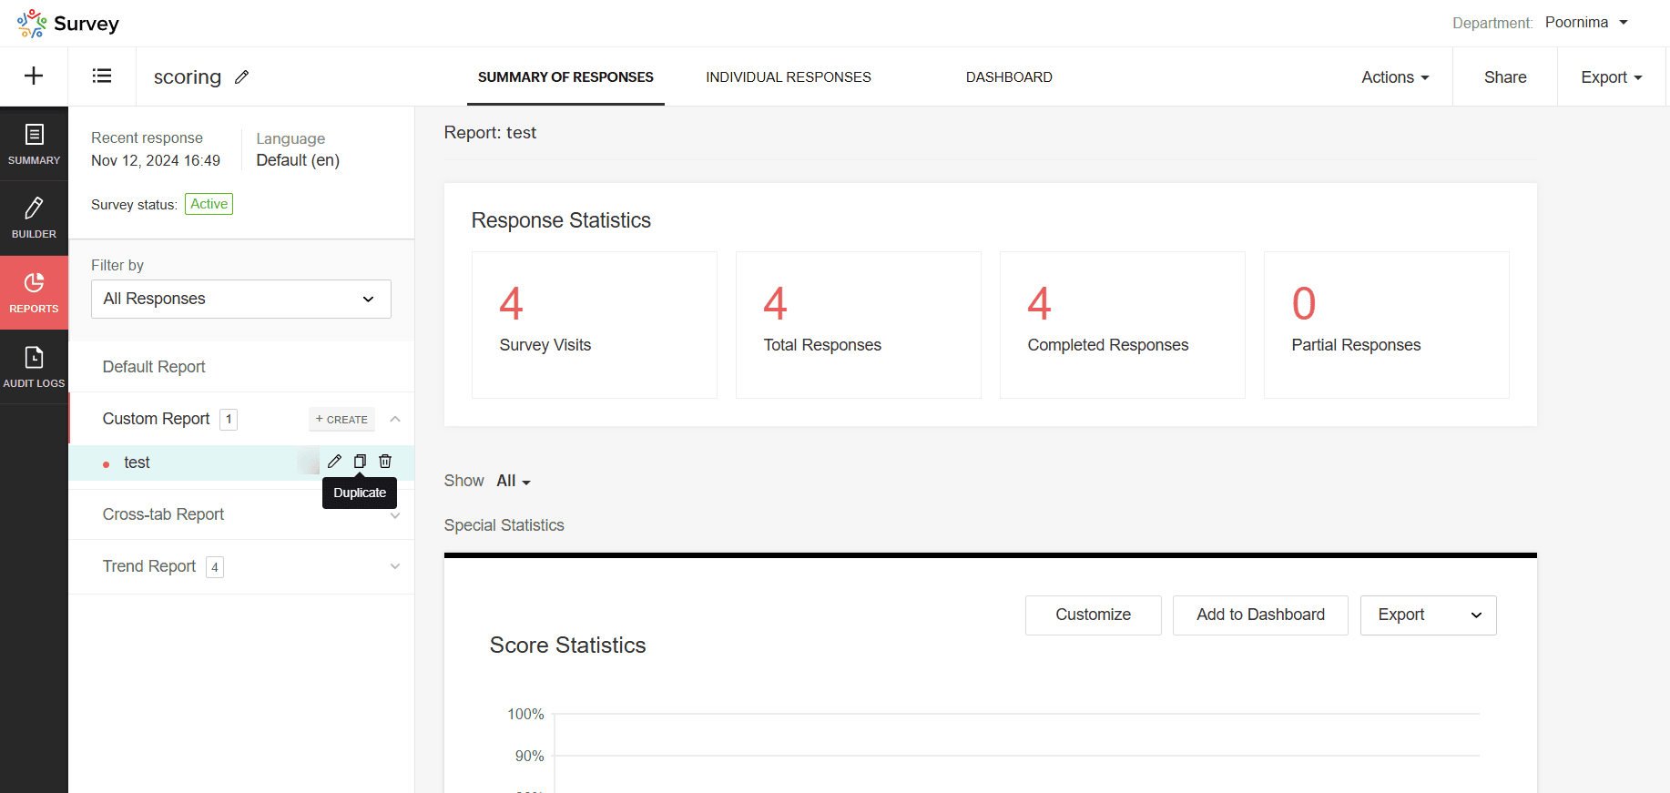Click Customize for Score Statistics
The width and height of the screenshot is (1670, 793).
1093,615
